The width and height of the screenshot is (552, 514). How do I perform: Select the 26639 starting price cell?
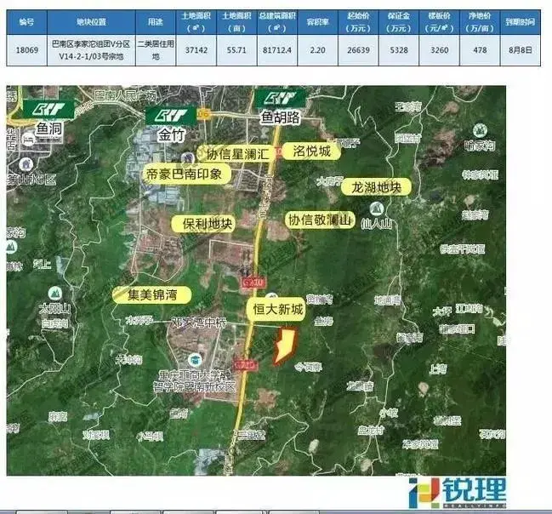pyautogui.click(x=358, y=50)
